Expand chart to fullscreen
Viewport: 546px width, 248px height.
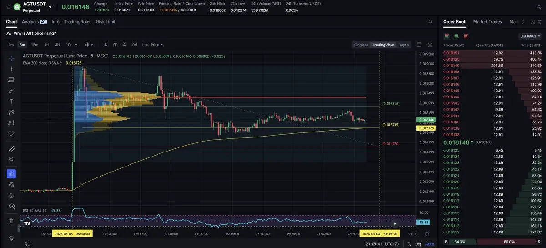coord(430,45)
